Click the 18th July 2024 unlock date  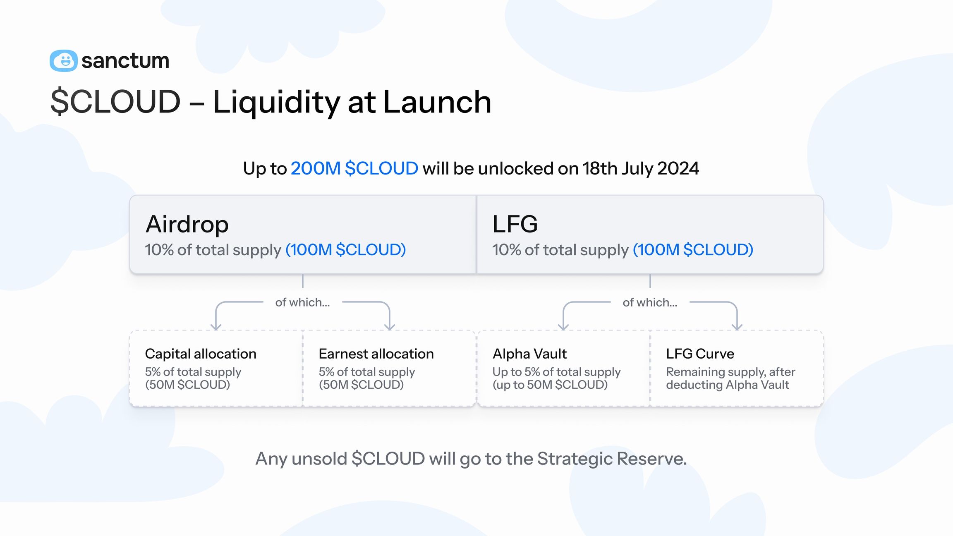[641, 168]
